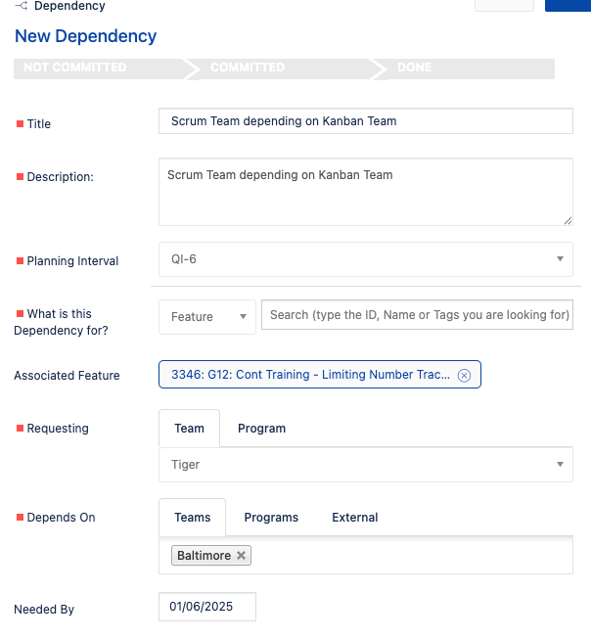This screenshot has height=639, width=591.
Task: Click the Needed By label
Action: 44,610
